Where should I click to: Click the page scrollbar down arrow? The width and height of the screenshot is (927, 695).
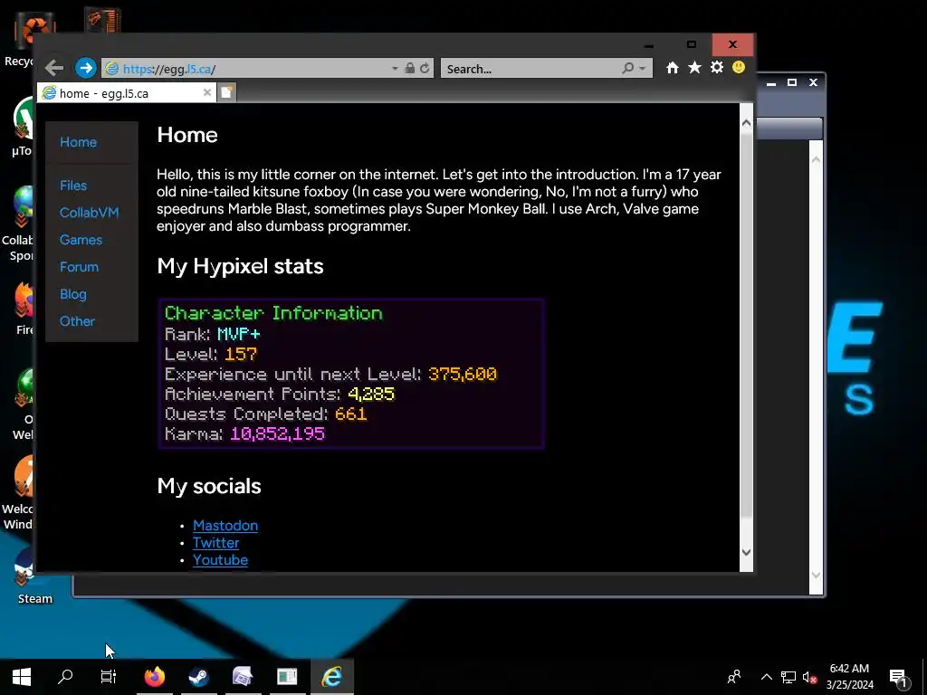pyautogui.click(x=746, y=552)
